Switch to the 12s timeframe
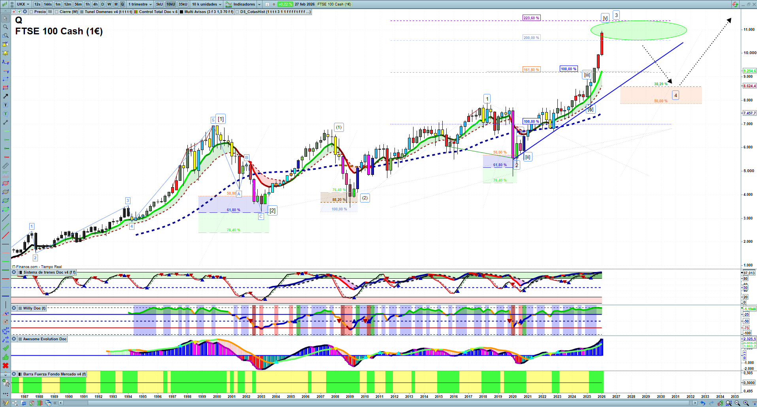Screen dimensions: 757x407 tap(37, 4)
